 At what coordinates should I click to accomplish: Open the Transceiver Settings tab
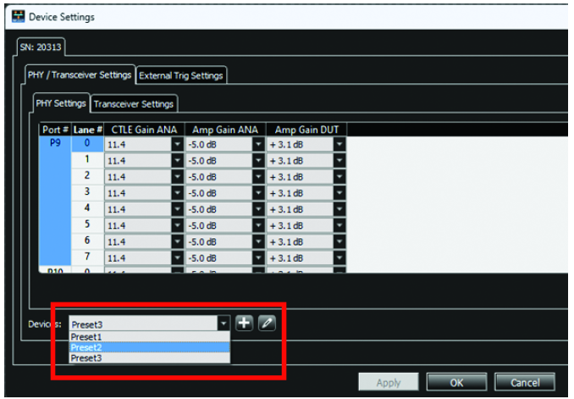tap(134, 104)
